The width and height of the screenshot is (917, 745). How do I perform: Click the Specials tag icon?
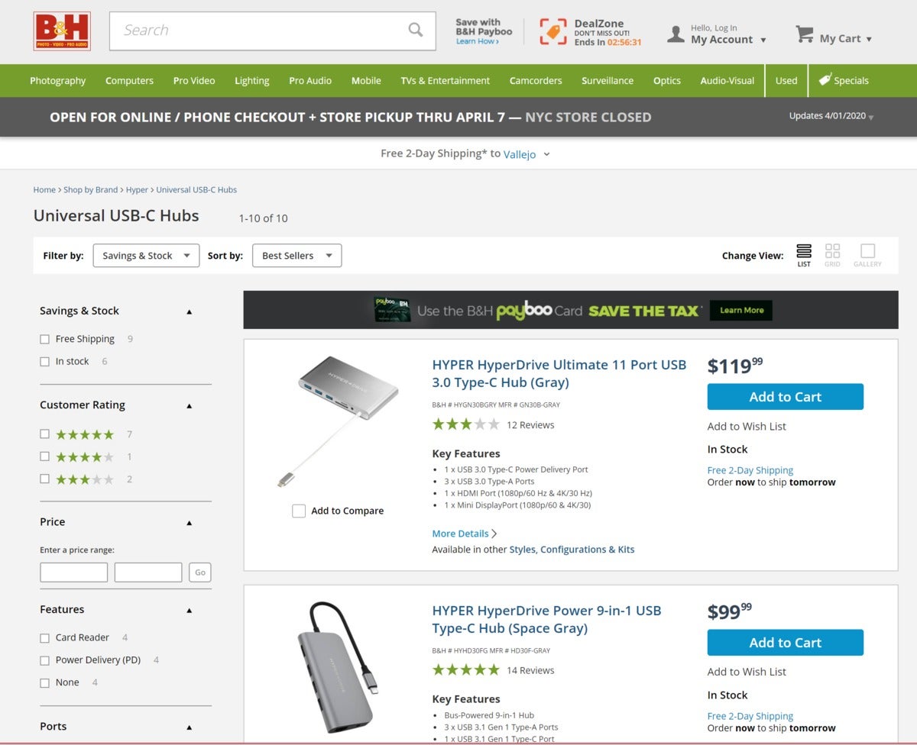click(x=825, y=79)
